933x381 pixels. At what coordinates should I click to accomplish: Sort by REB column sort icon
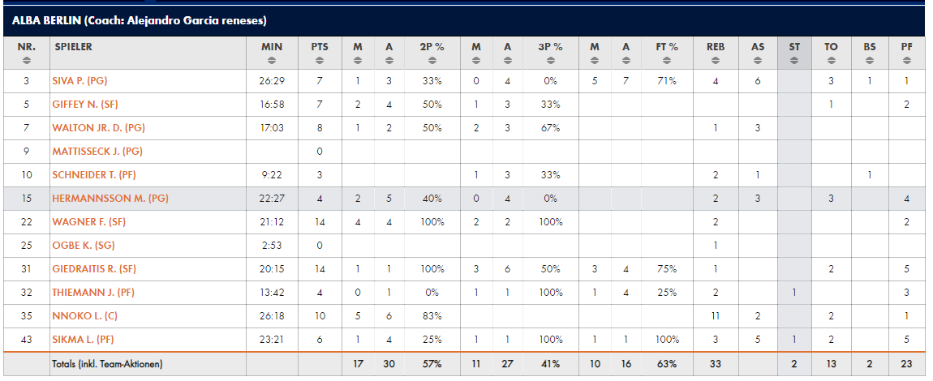[716, 61]
